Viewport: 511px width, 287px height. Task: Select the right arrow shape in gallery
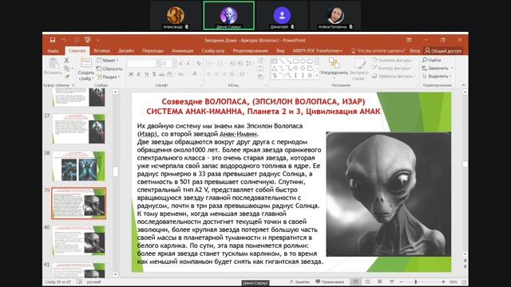tap(295, 68)
